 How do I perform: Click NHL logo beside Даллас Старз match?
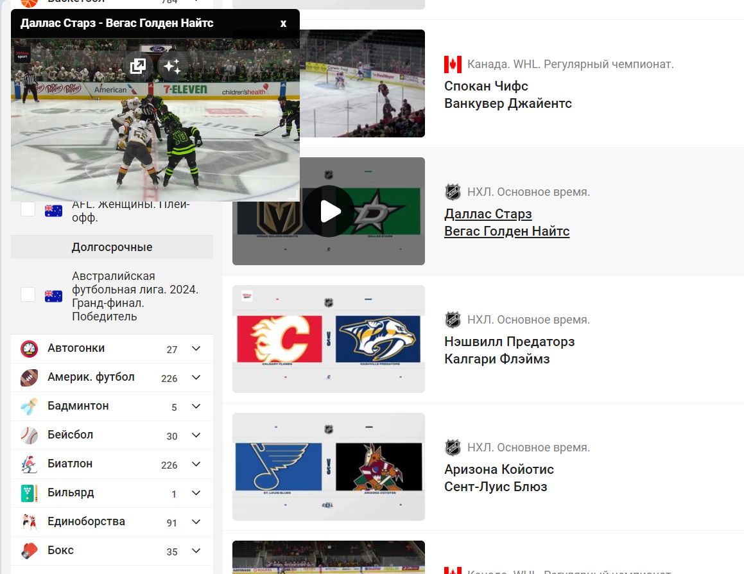pos(453,192)
